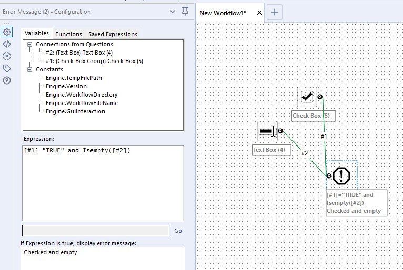Pin the Configuration panel
Viewport: 403px width, 270px height.
click(185, 11)
